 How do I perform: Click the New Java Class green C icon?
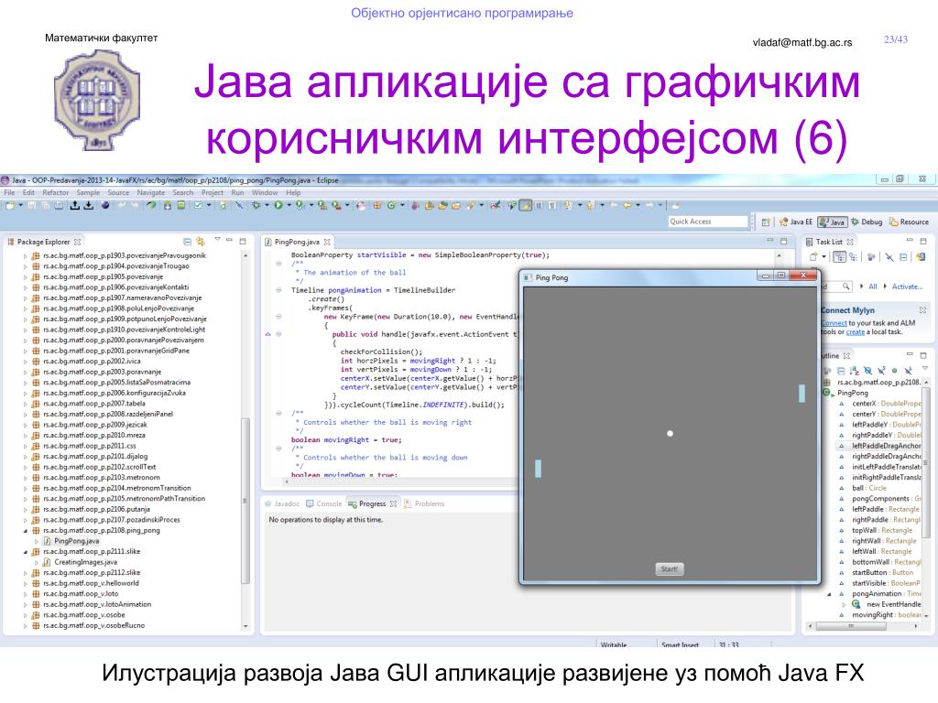[x=391, y=206]
